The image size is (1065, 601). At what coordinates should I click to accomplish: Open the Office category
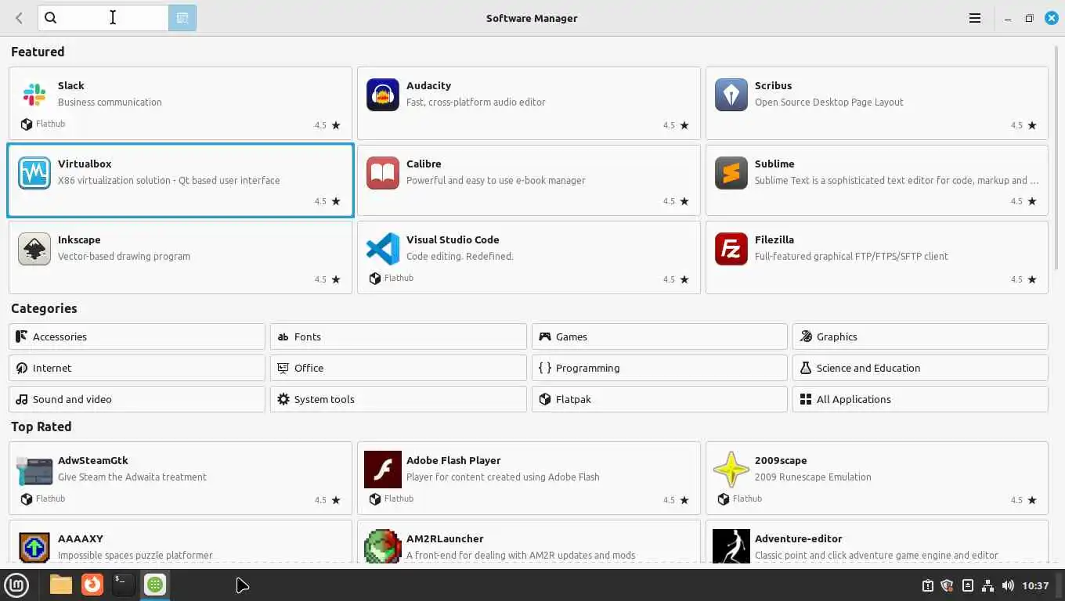coord(398,368)
